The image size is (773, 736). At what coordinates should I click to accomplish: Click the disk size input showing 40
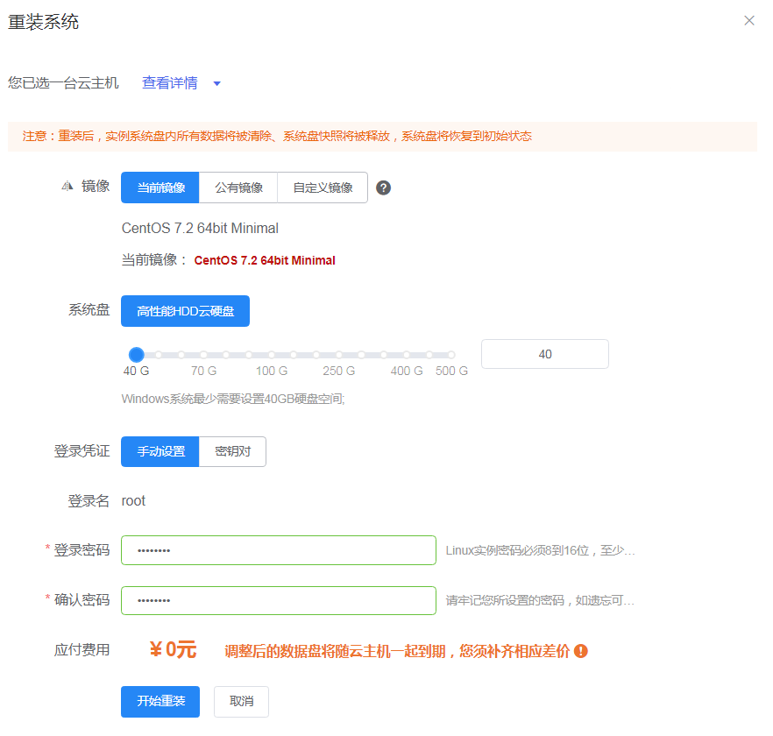tap(544, 354)
